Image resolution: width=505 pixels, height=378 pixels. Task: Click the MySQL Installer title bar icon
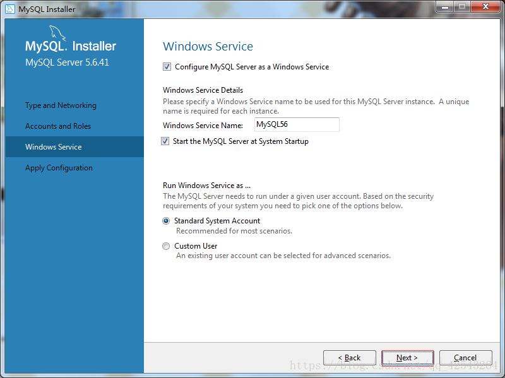click(9, 9)
